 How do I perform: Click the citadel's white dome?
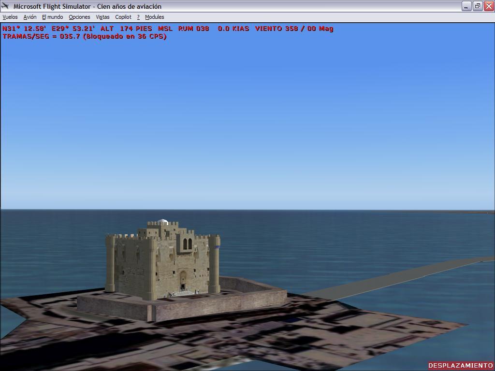[x=162, y=222]
